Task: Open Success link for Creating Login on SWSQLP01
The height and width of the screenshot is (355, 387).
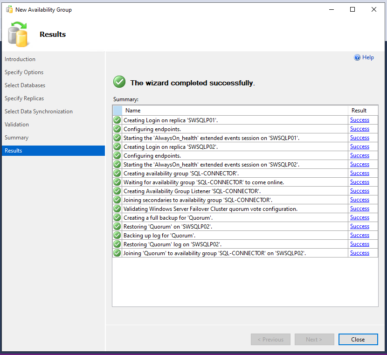Action: (x=359, y=120)
